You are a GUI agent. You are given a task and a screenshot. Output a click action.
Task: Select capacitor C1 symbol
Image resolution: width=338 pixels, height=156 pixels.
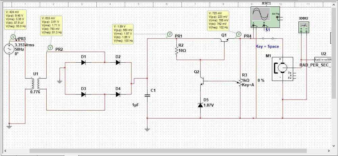tap(147, 95)
